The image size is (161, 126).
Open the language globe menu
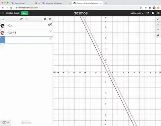pos(158,13)
